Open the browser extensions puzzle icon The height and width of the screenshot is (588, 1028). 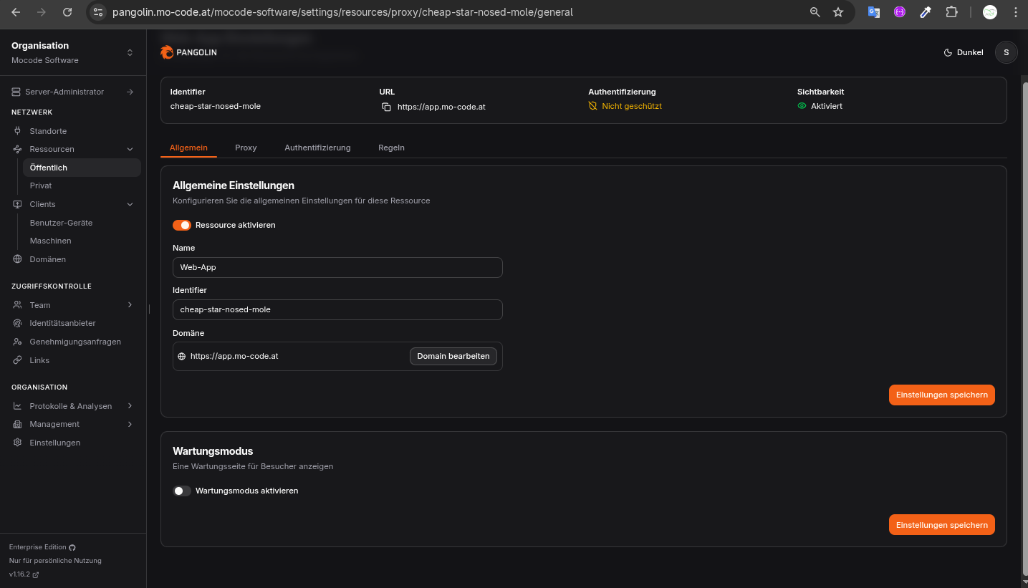click(951, 12)
